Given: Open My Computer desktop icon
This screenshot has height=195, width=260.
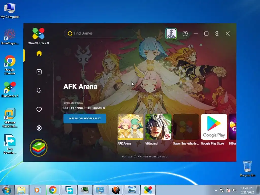Looking at the screenshot, I should [x=10, y=11].
